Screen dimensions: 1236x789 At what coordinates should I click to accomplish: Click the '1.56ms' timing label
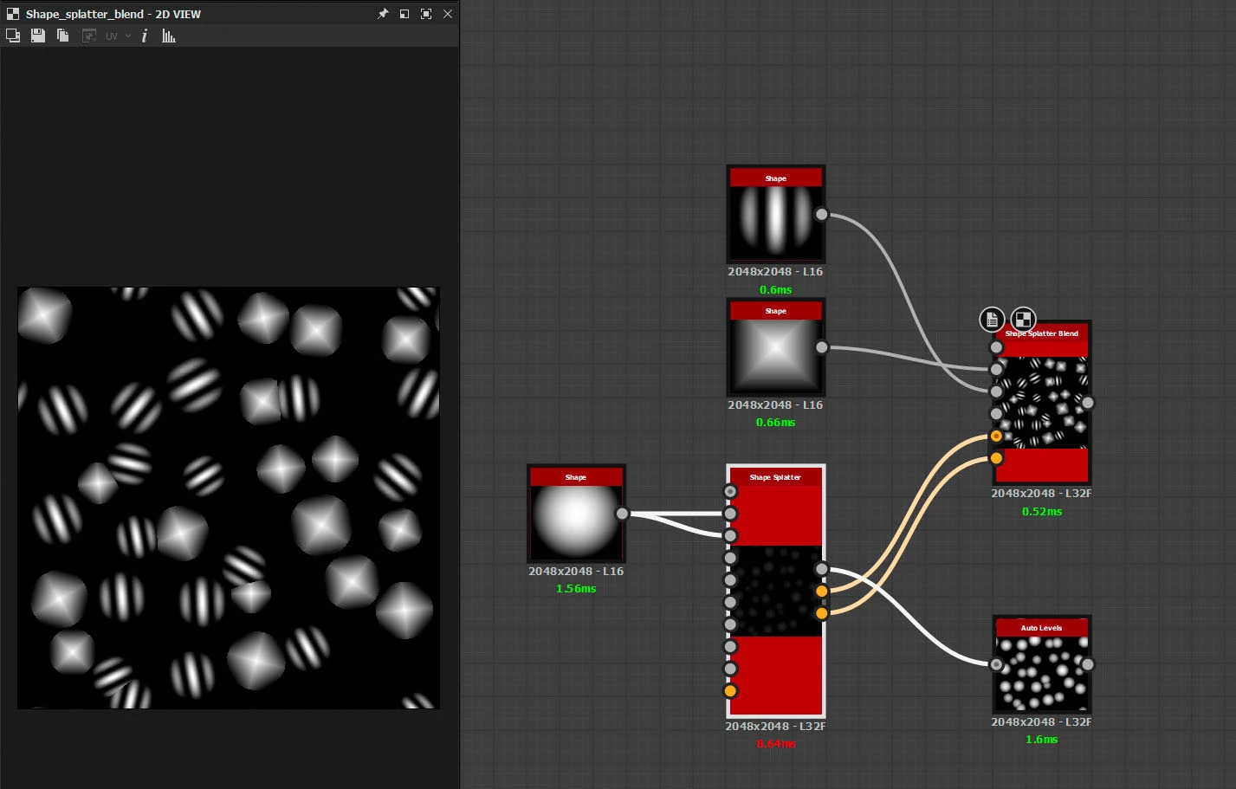pyautogui.click(x=576, y=589)
